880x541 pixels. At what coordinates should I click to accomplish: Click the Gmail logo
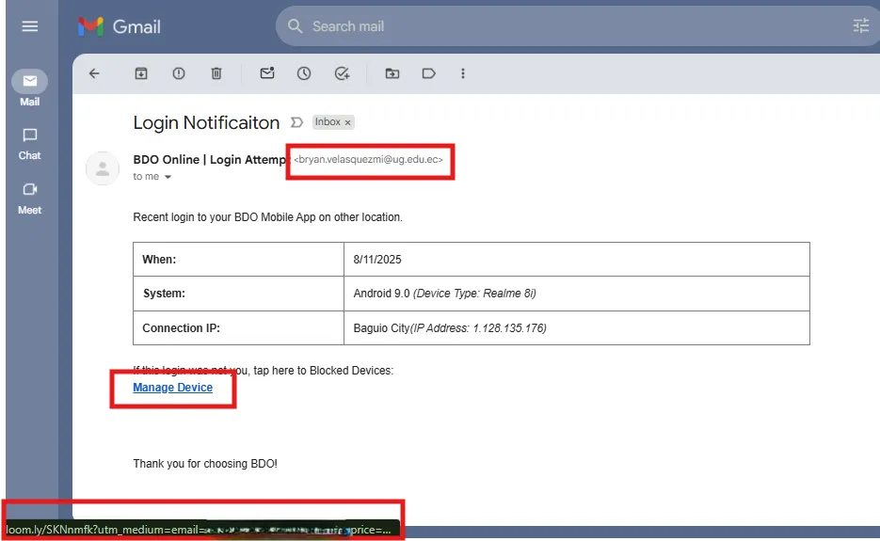[120, 26]
